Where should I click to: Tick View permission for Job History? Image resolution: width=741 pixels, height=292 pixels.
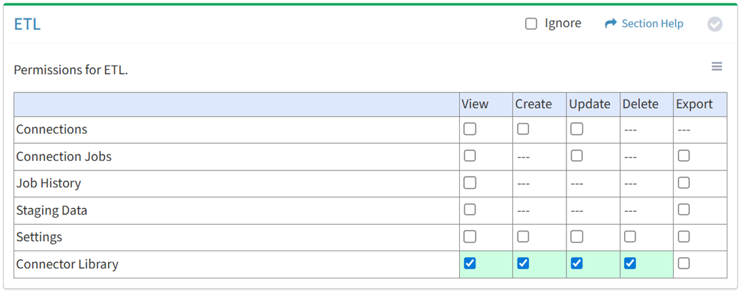point(470,183)
